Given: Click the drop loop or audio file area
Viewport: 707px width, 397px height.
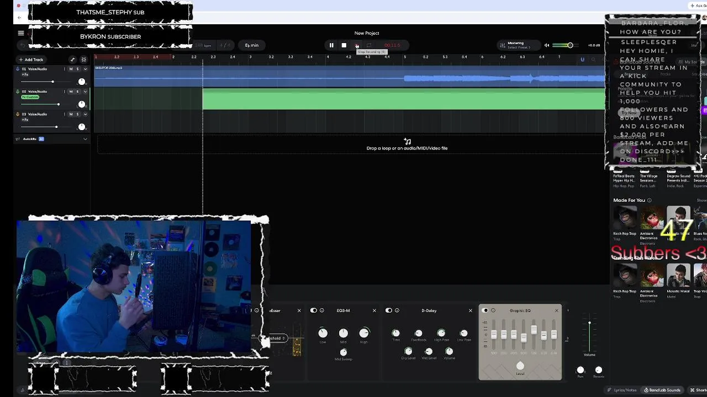Looking at the screenshot, I should point(407,145).
